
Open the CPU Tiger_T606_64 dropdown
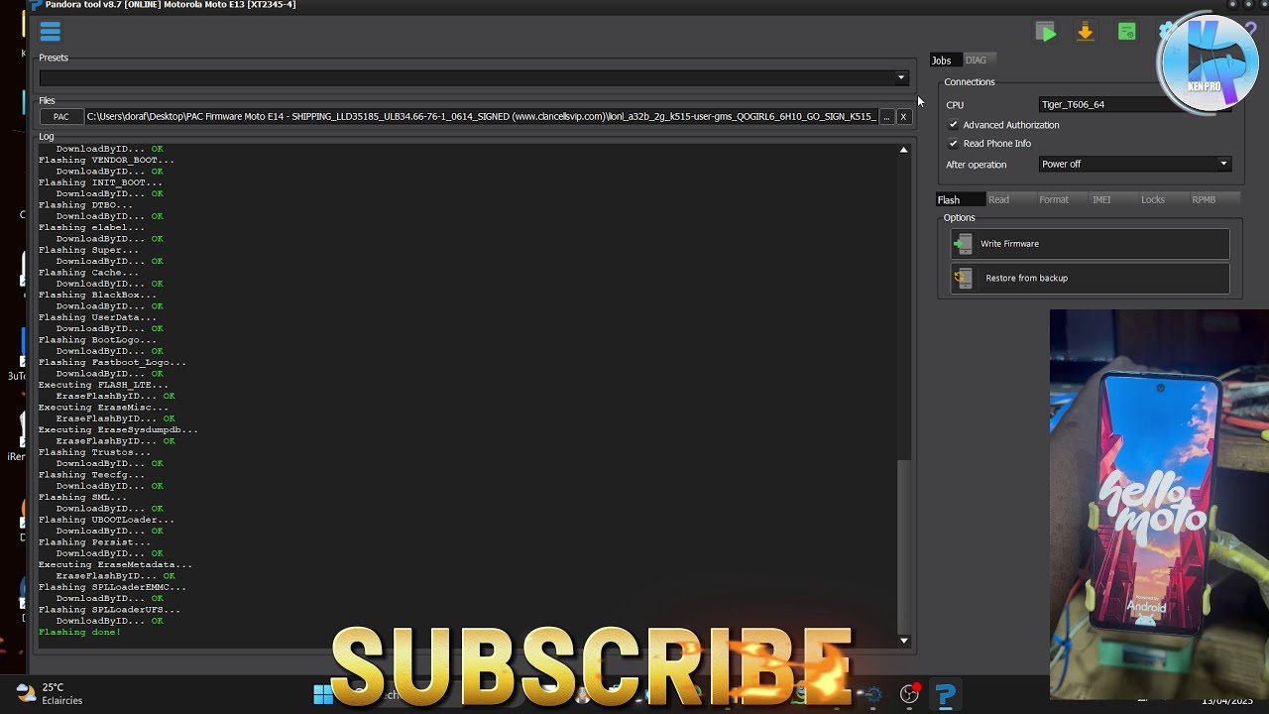1135,104
